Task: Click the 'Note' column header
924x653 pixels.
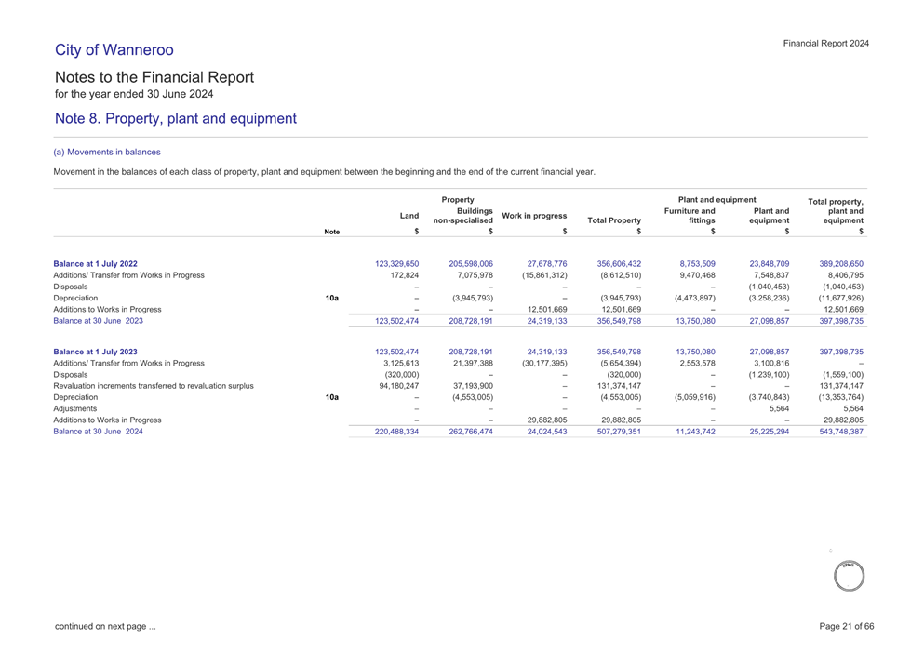Action: point(331,232)
